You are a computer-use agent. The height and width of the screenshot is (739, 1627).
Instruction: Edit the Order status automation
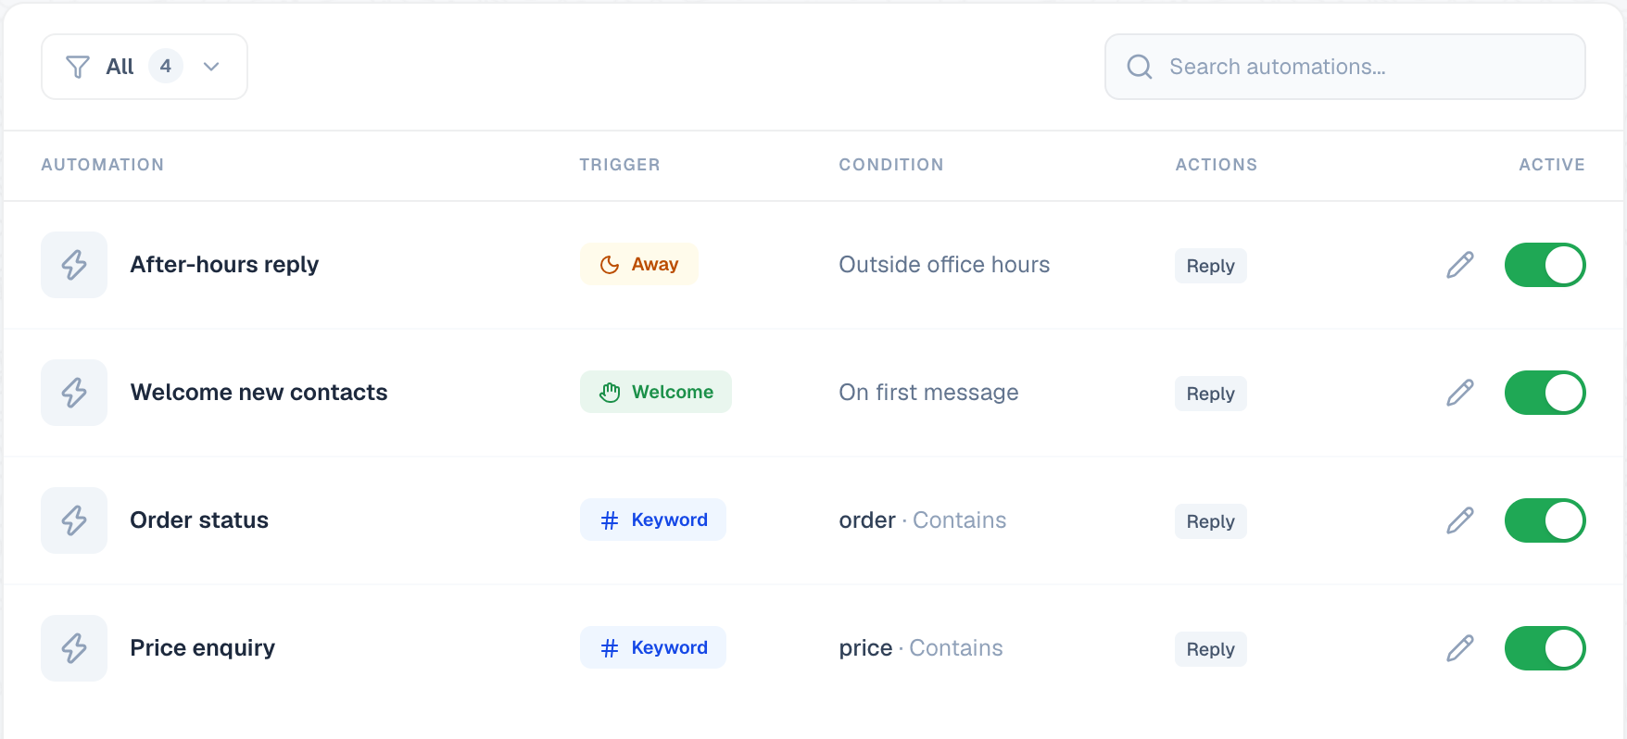[x=1460, y=520]
